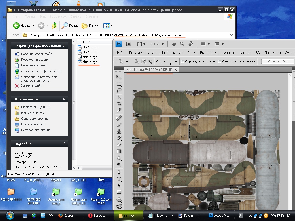Launch Adobe Bridge via Br icon
The width and height of the screenshot is (295, 221).
(129, 44)
